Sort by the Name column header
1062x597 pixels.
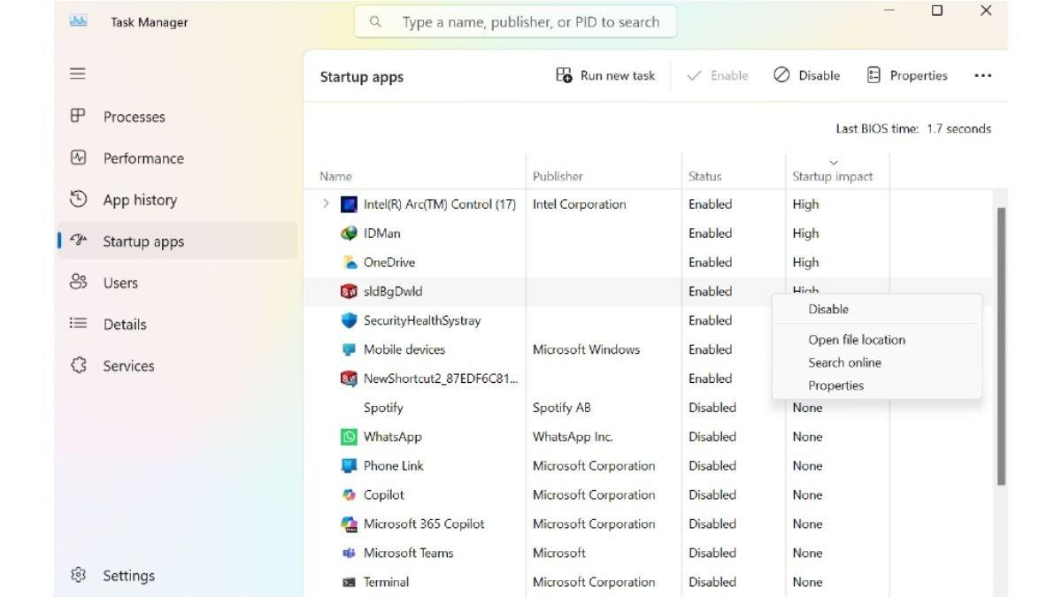335,176
